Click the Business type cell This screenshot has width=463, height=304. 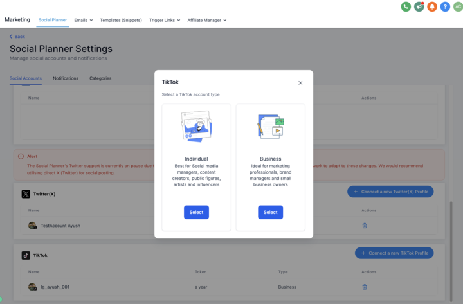tap(287, 287)
